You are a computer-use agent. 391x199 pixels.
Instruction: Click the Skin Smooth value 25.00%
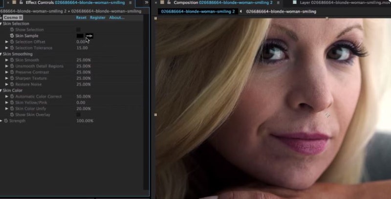[x=84, y=60]
